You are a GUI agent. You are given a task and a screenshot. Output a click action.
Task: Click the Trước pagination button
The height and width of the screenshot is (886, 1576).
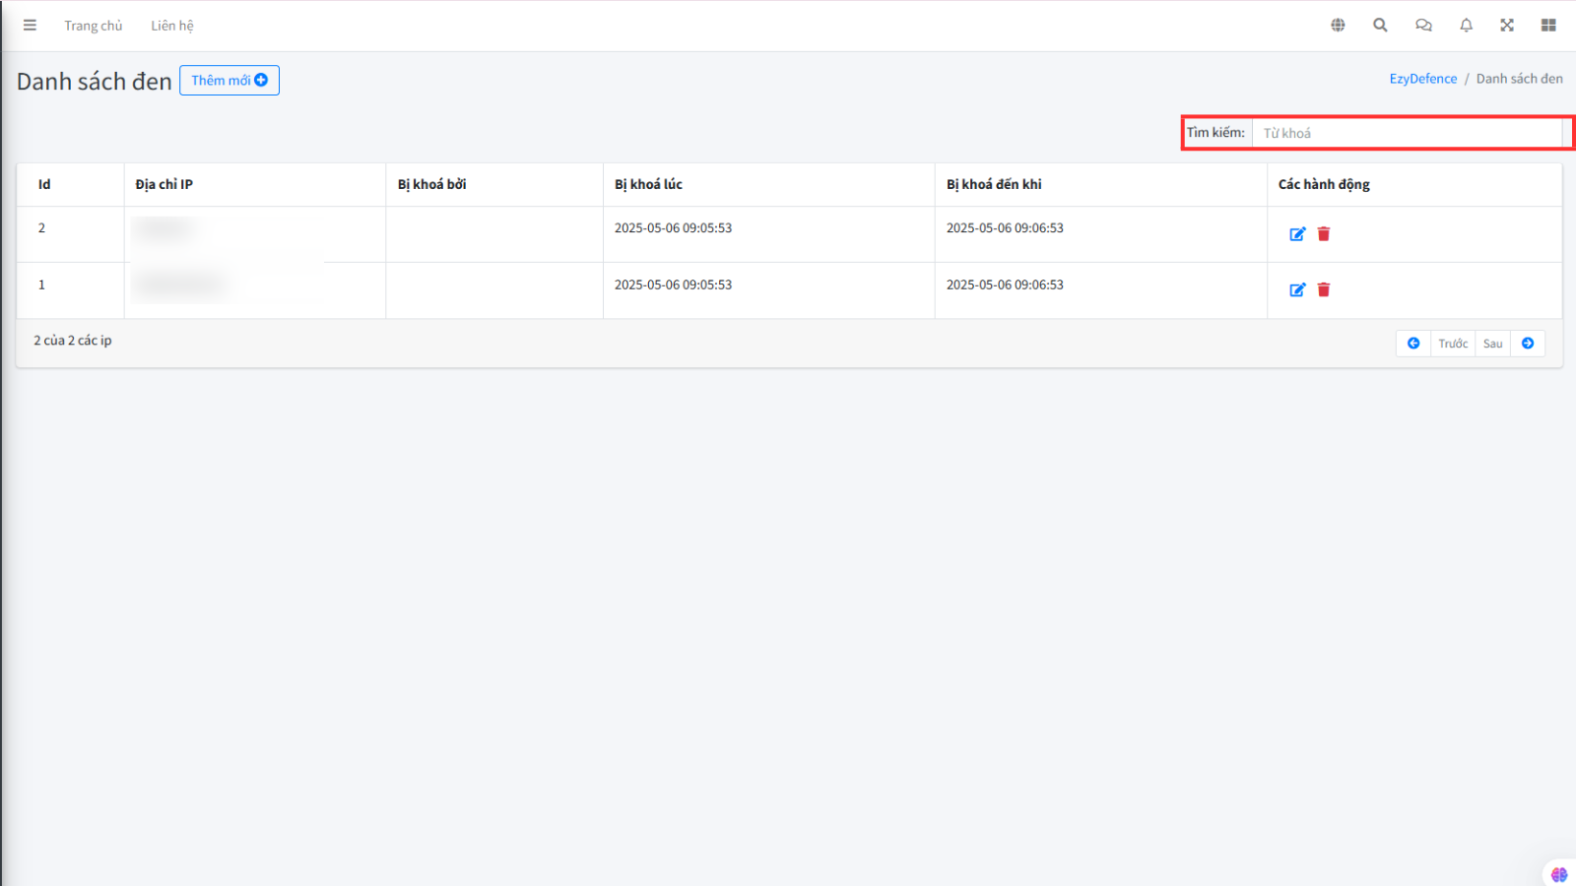(1453, 344)
